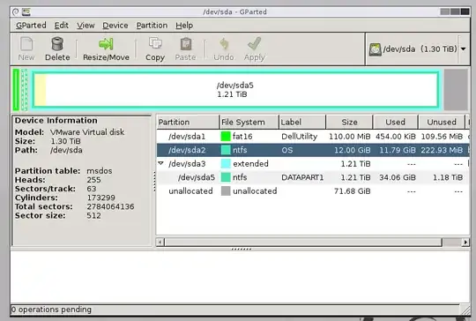This screenshot has width=476, height=321.
Task: Select the /dev/sda3 partition name
Action: point(187,164)
